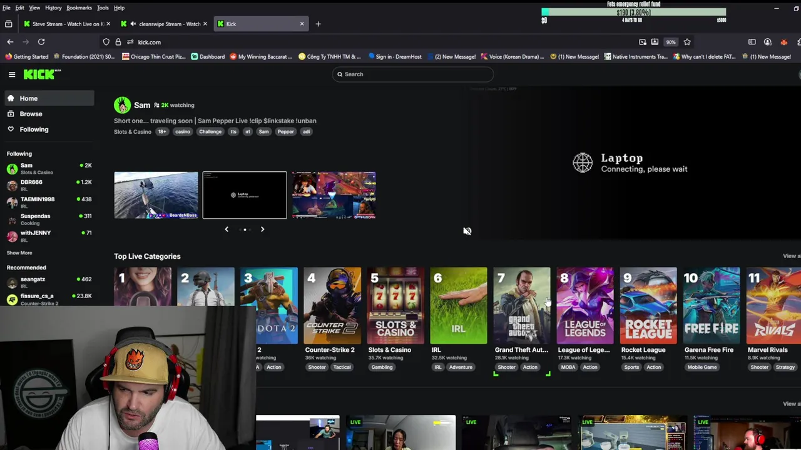
Task: Open withJENNY channel in following list
Action: click(x=49, y=236)
